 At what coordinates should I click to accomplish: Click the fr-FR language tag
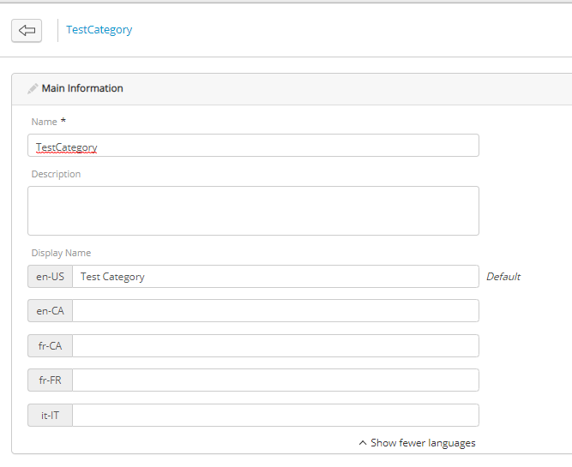click(50, 380)
